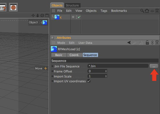Click the home icon in Objects manager
Screen dimensions: 160x114
[x=147, y=11]
